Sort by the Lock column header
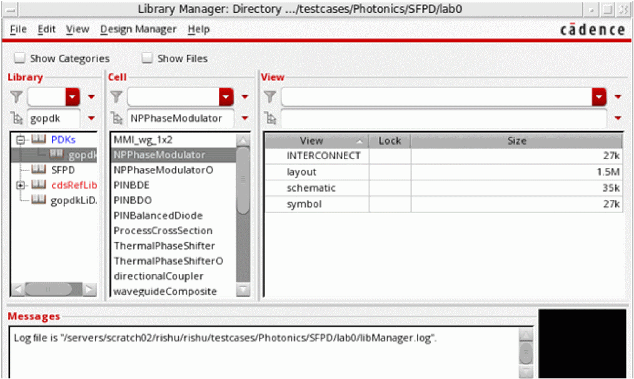 (x=390, y=141)
